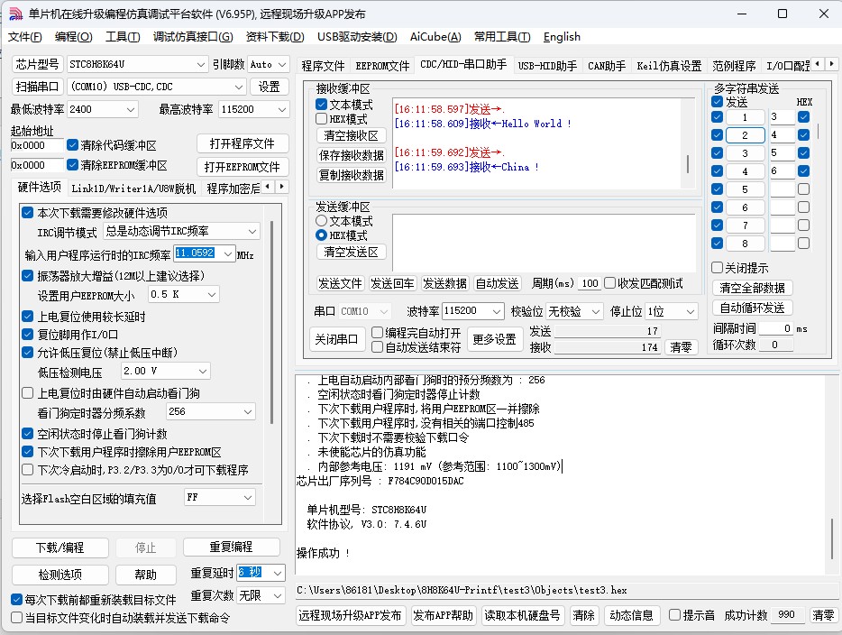
Task: Click the 清空接收区 button
Action: tap(351, 135)
